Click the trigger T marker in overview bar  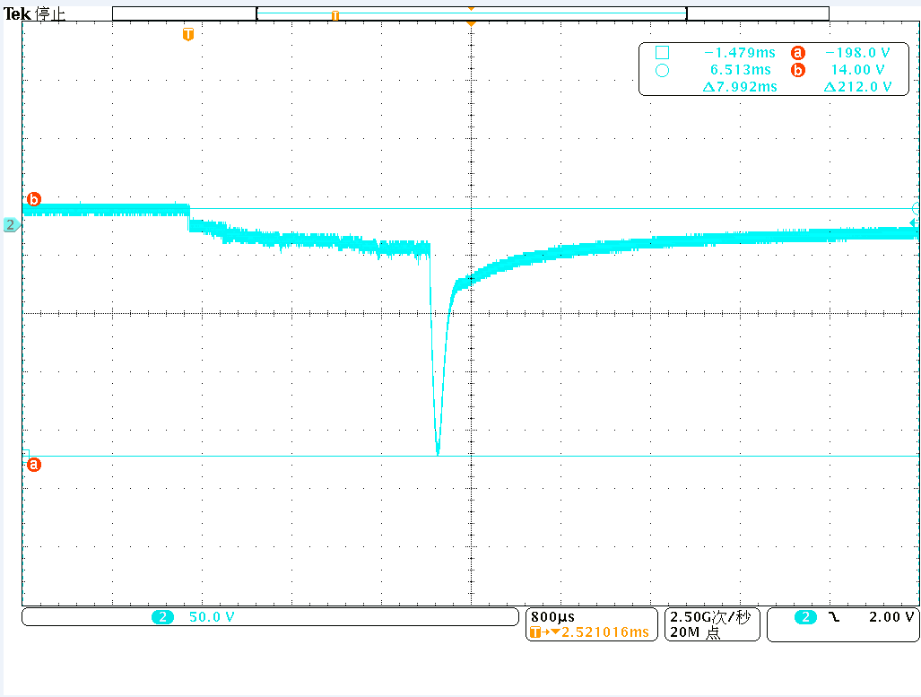point(335,15)
